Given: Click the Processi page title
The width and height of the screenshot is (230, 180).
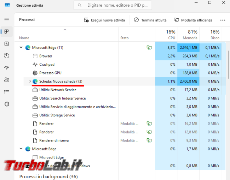Looking at the screenshot, I should [x=27, y=20].
